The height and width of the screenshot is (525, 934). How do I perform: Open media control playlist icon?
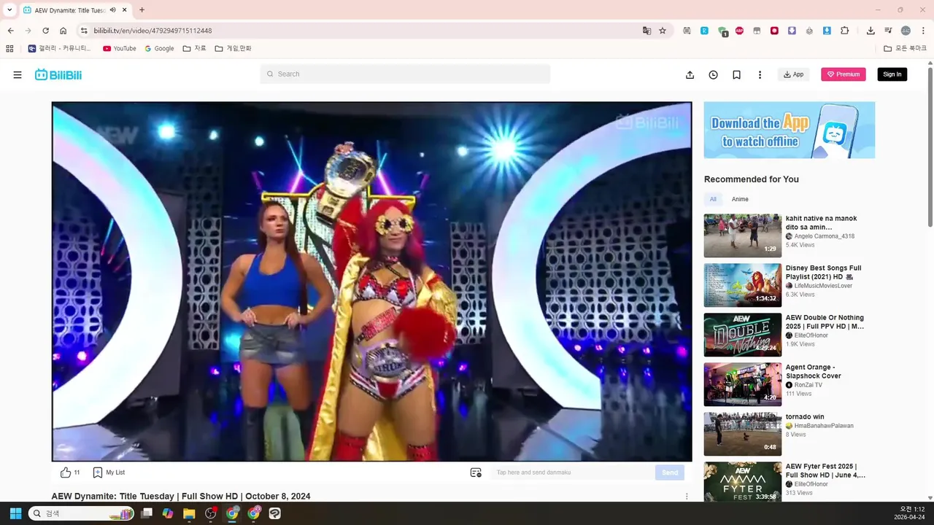(888, 31)
